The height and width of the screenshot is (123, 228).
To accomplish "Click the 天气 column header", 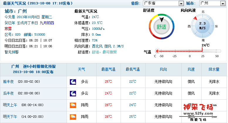I will pos(82,70).
